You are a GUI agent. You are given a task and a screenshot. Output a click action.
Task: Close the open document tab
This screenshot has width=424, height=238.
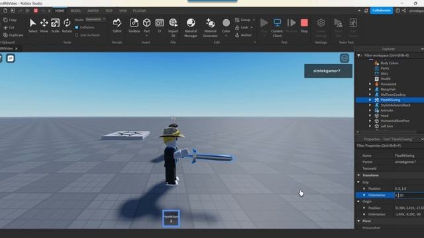[17, 48]
